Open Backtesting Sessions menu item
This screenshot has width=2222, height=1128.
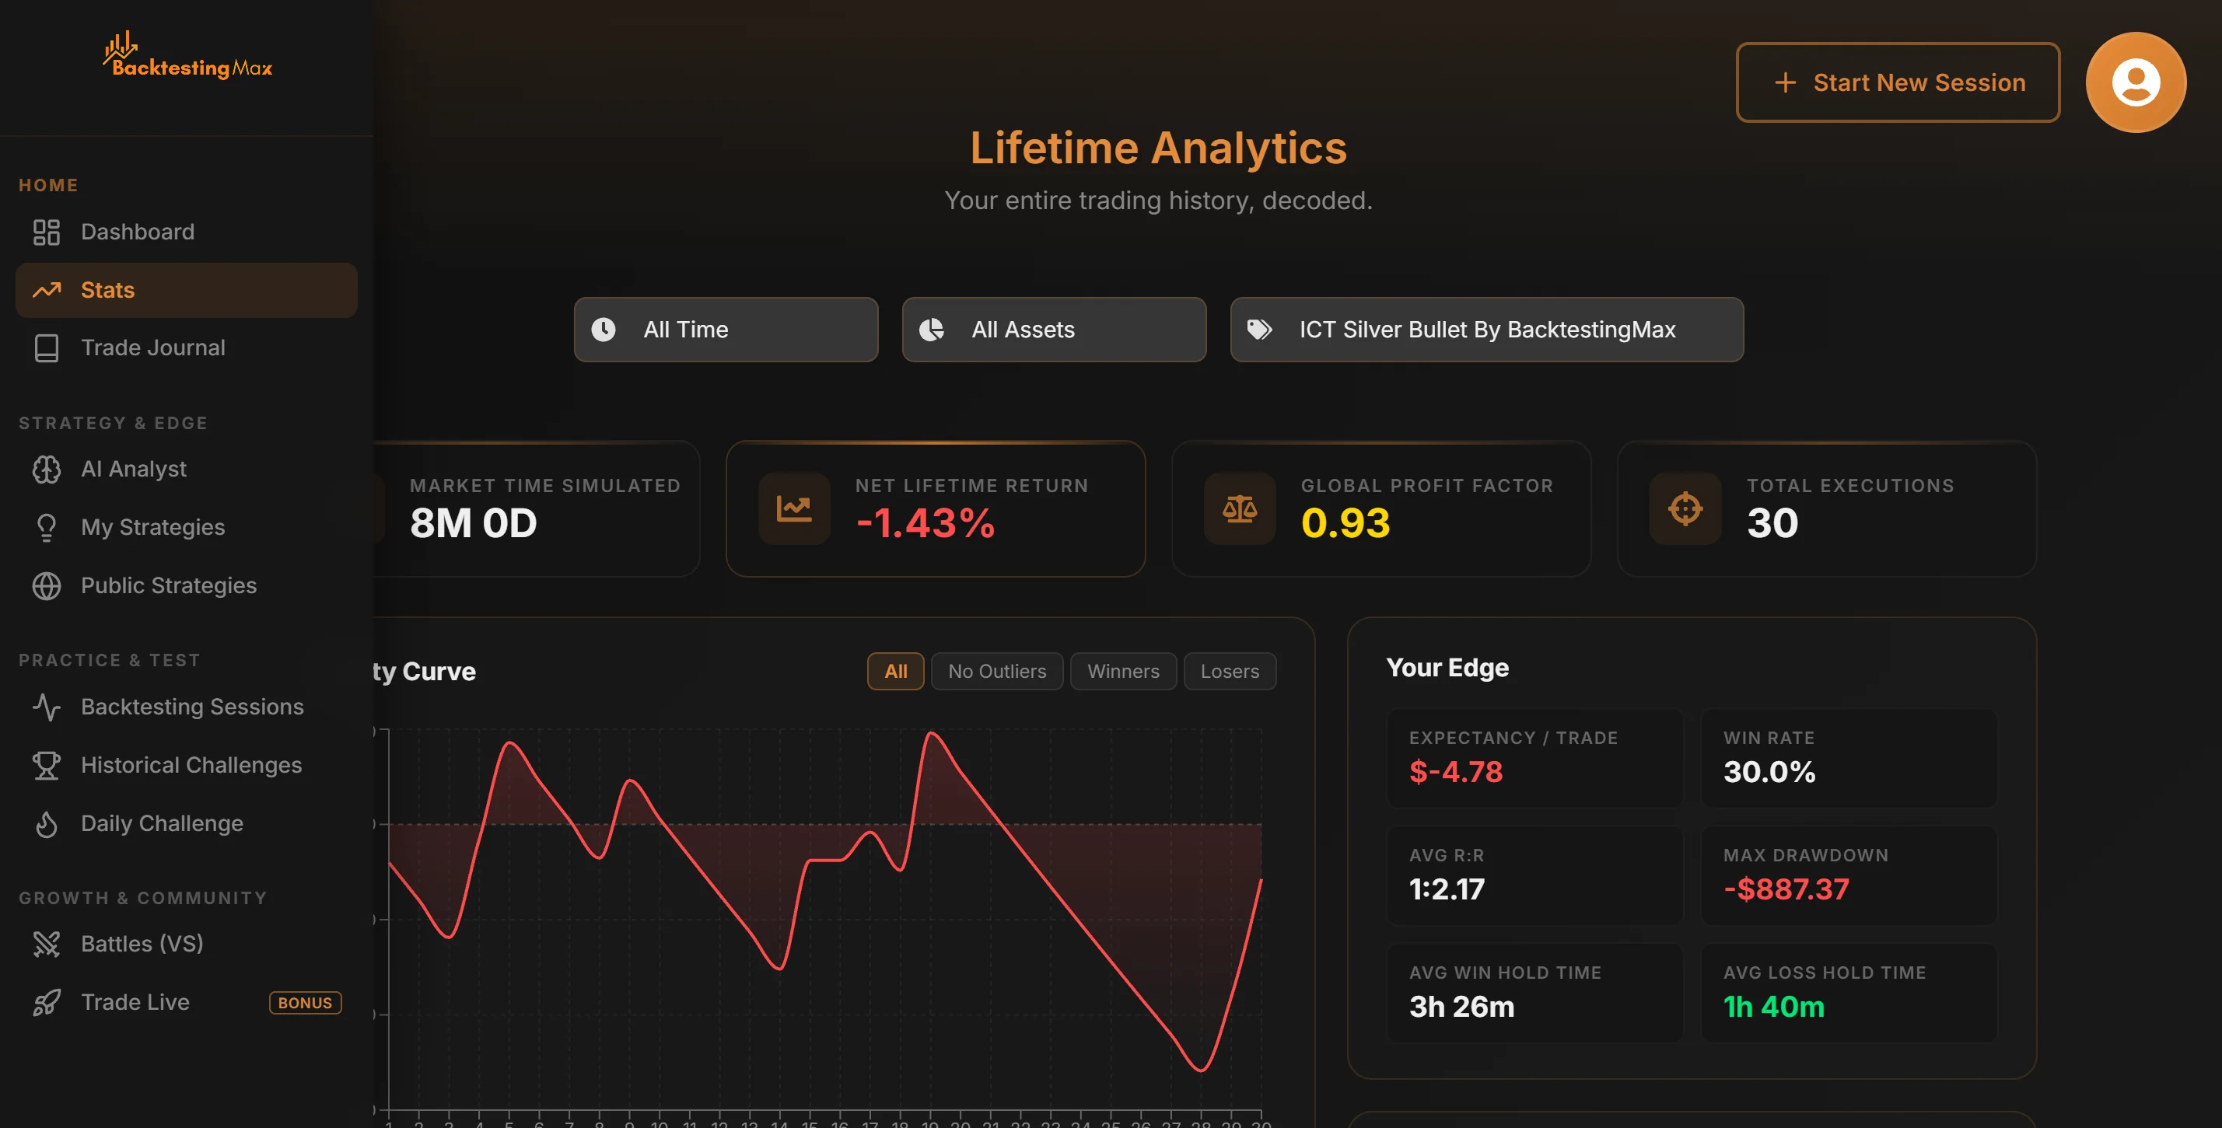(187, 707)
